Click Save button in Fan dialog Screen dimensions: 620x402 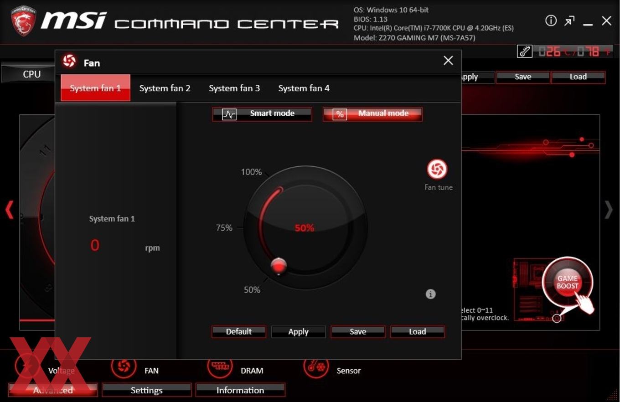coord(358,332)
